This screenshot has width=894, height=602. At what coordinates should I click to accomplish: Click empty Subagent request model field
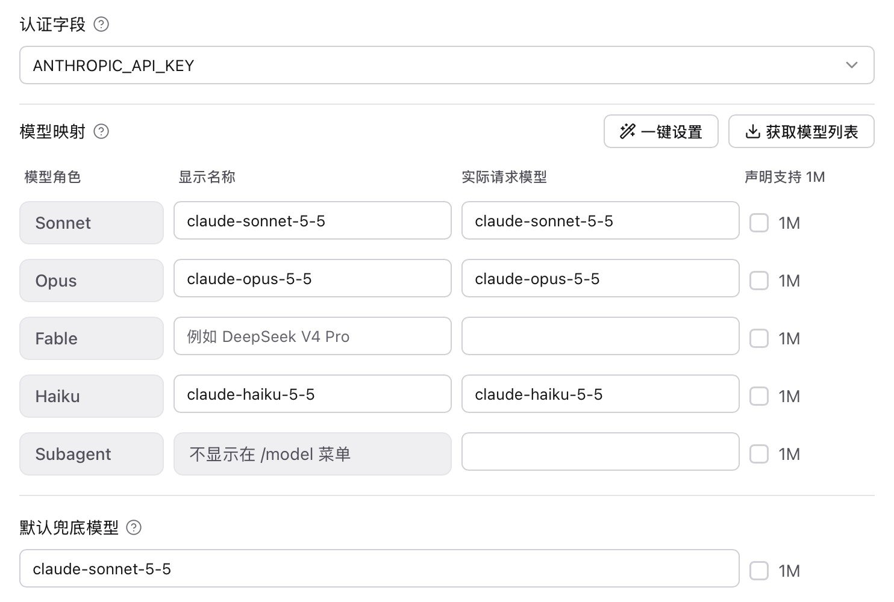(601, 451)
